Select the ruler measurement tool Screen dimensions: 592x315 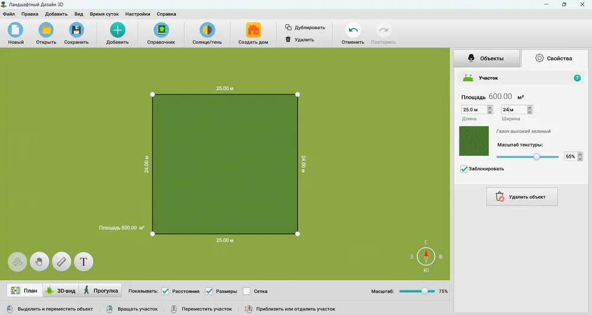[x=62, y=262]
